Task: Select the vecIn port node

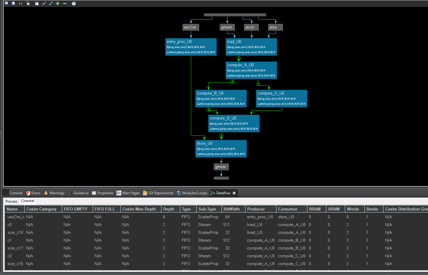Action: [x=251, y=27]
